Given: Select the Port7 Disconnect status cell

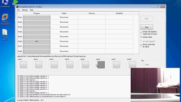Looking at the screenshot, I should (x=64, y=46).
